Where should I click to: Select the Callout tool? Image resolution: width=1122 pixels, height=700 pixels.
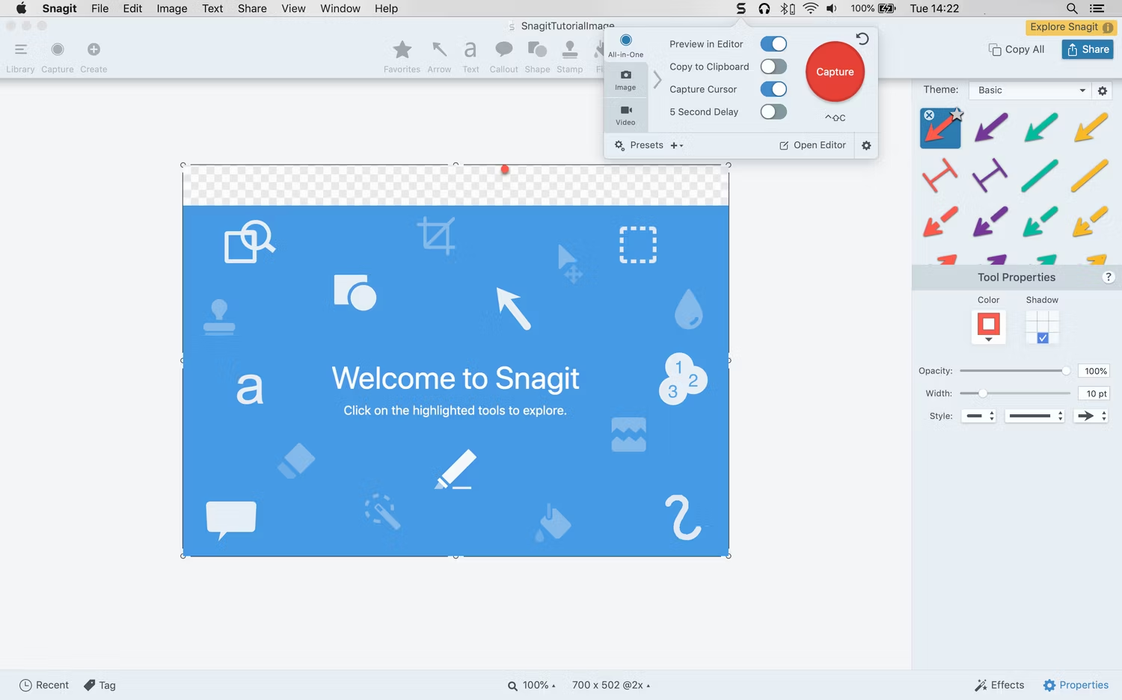(x=504, y=49)
